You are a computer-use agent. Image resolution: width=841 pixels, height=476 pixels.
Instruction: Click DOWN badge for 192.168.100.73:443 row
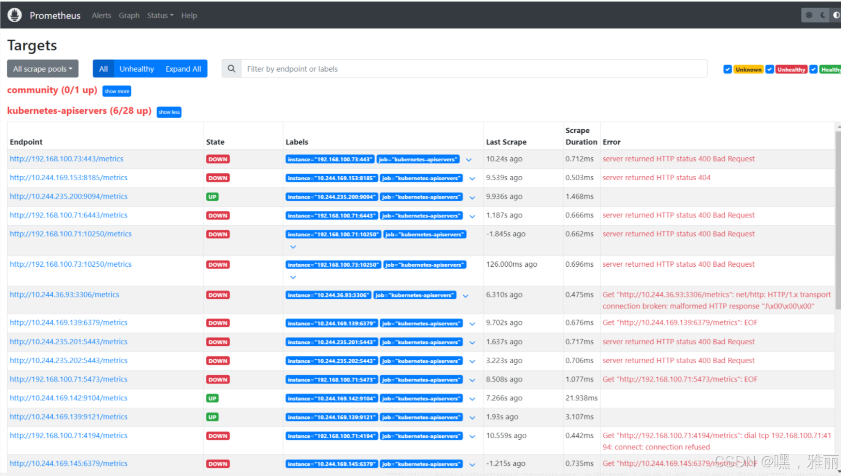point(218,159)
